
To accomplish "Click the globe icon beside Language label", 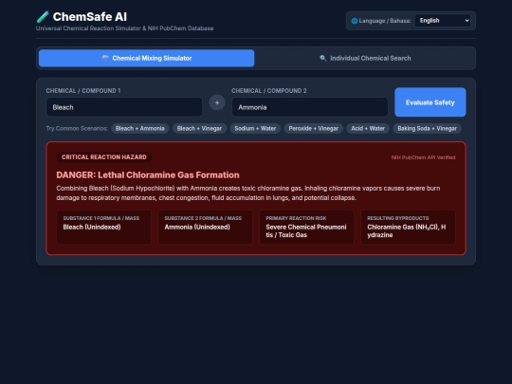I will pyautogui.click(x=355, y=21).
